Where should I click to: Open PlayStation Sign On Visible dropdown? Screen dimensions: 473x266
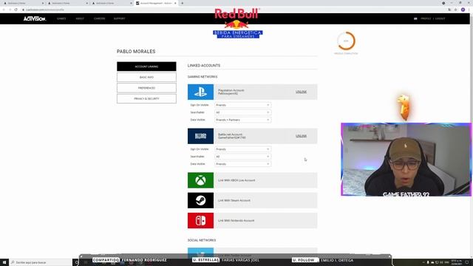(243, 105)
